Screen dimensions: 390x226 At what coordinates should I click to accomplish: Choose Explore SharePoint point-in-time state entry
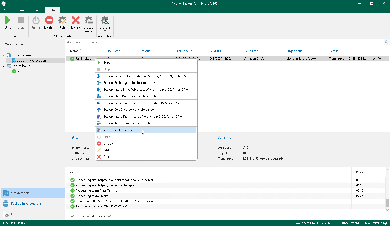(x=146, y=96)
